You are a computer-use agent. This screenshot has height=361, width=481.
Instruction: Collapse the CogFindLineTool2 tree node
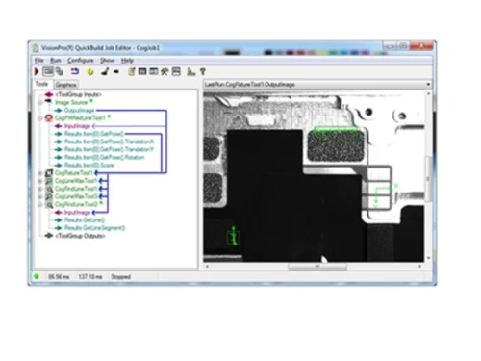40,205
